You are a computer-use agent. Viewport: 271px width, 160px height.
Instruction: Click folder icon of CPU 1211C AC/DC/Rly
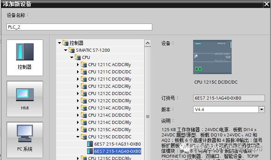tap(84, 65)
